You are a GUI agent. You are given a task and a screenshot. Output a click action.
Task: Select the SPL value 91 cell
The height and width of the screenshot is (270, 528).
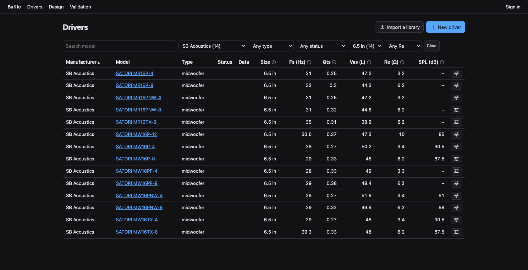tap(441, 196)
